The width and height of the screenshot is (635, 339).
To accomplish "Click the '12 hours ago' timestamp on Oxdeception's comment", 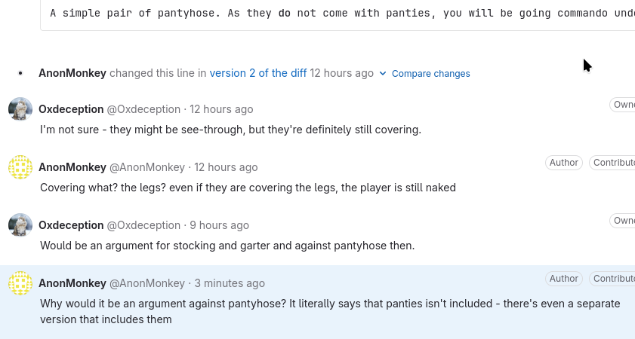I will 221,109.
